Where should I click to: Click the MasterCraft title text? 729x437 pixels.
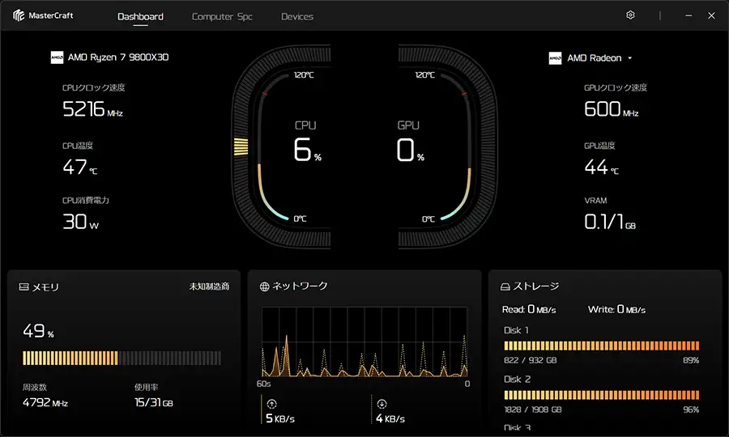pyautogui.click(x=51, y=16)
